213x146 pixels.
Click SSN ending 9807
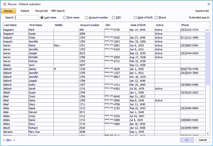click(x=112, y=77)
